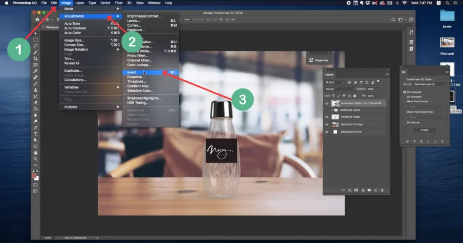Select the Move tool in the toolbar
Image resolution: width=463 pixels, height=243 pixels.
[35, 33]
